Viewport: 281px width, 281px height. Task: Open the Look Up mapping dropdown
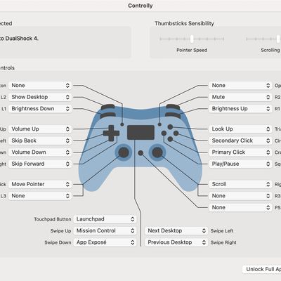coord(240,129)
